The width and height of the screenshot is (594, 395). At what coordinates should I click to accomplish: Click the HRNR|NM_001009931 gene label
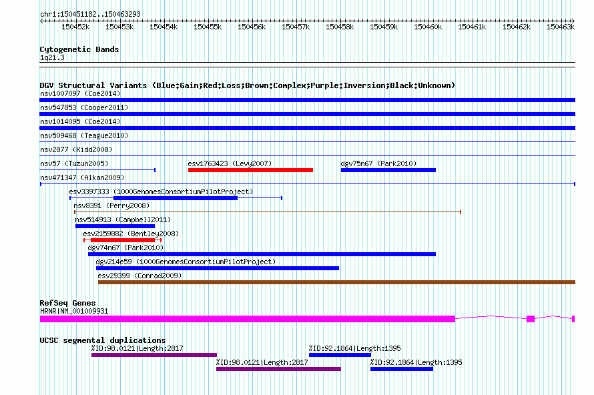74,312
